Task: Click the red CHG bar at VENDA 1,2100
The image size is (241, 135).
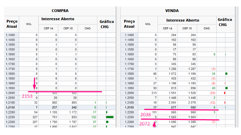Action: [x=225, y=102]
